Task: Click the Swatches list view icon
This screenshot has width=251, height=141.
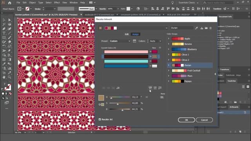Action: pyautogui.click(x=243, y=87)
